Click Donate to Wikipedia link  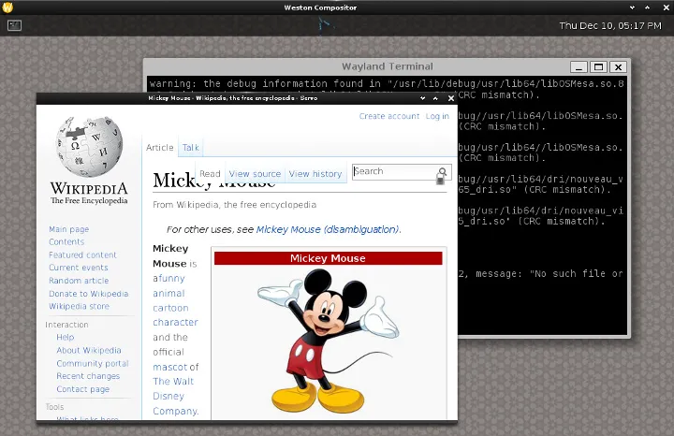[89, 294]
